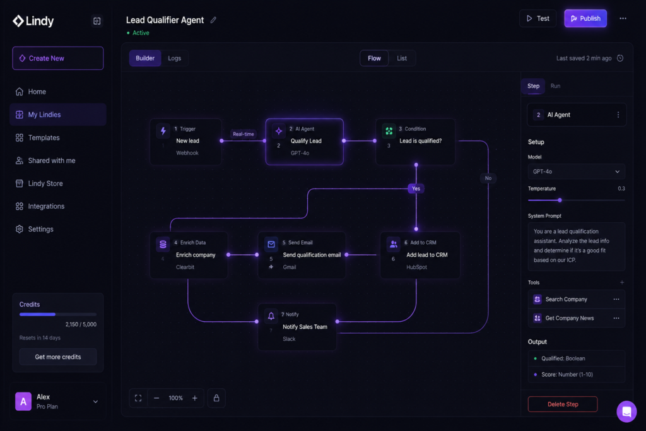This screenshot has width=646, height=431.
Task: Click the Yes branch label
Action: point(416,189)
